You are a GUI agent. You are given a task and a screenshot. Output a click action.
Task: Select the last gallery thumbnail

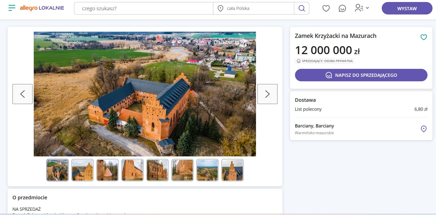coord(232,170)
